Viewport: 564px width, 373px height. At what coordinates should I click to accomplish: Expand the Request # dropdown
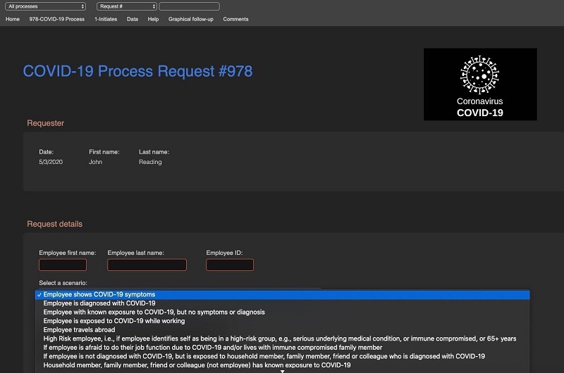127,6
